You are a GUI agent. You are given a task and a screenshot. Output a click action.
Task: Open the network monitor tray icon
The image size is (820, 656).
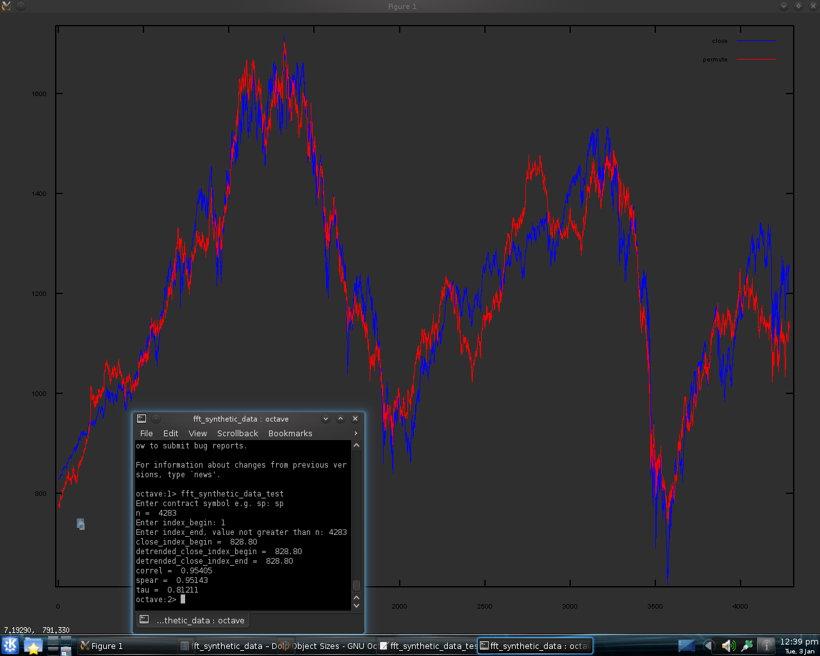pos(687,646)
